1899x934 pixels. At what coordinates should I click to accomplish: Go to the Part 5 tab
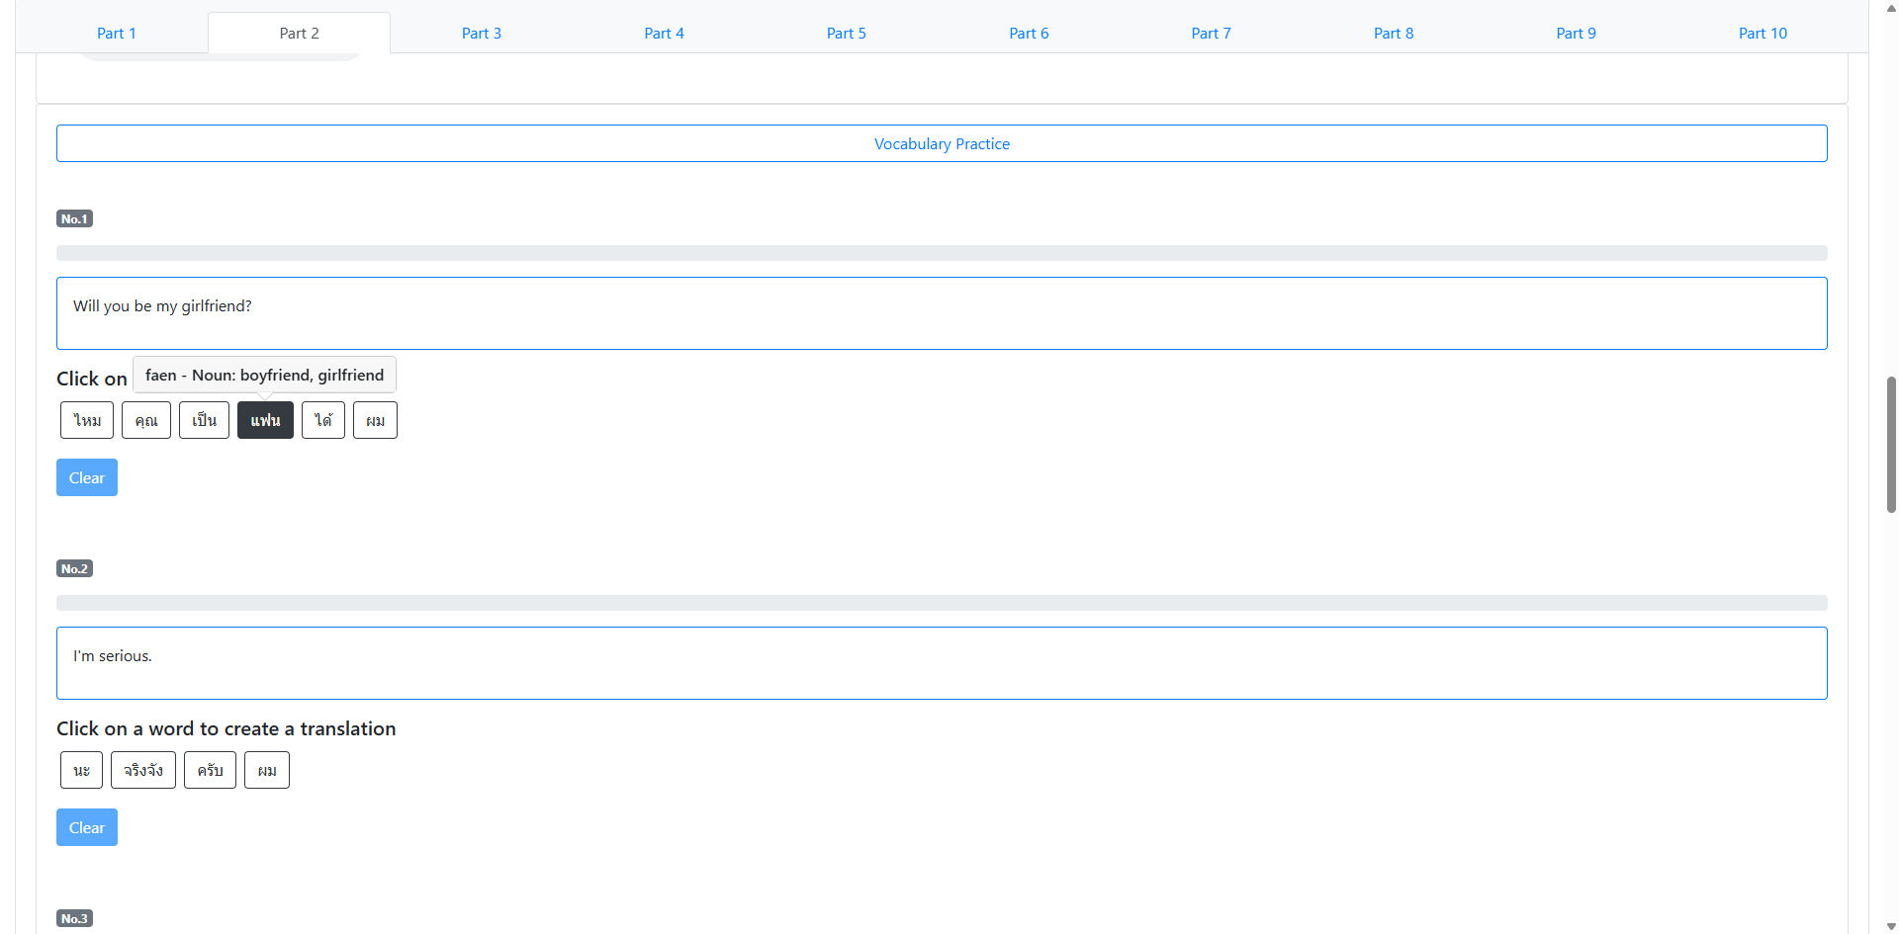(x=846, y=33)
